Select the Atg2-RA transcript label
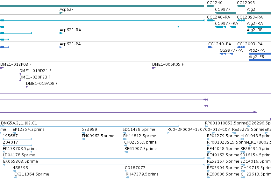The width and height of the screenshot is (271, 179). 255,23
